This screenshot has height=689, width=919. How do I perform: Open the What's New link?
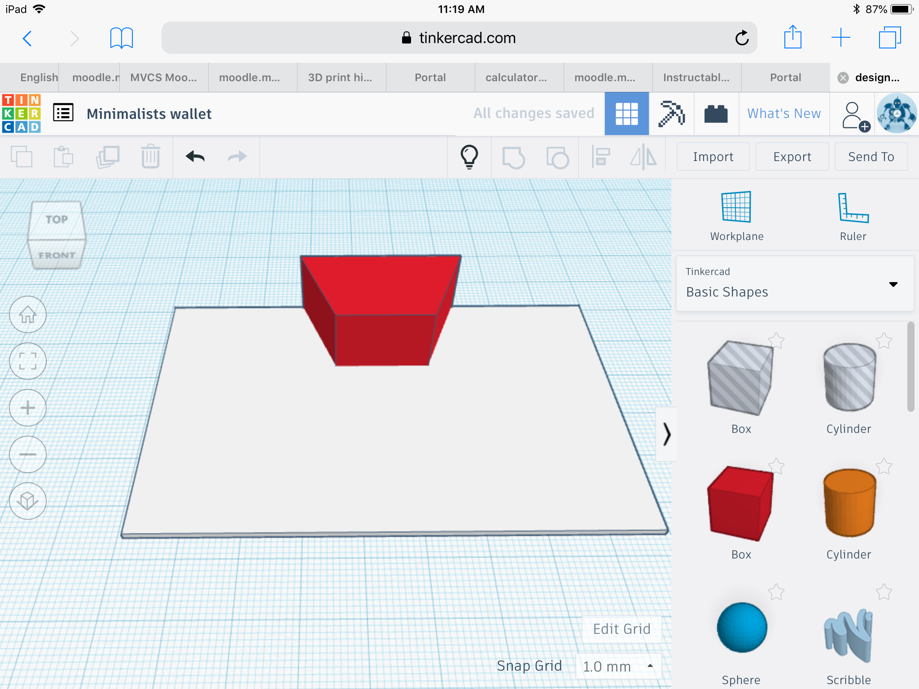[x=784, y=113]
